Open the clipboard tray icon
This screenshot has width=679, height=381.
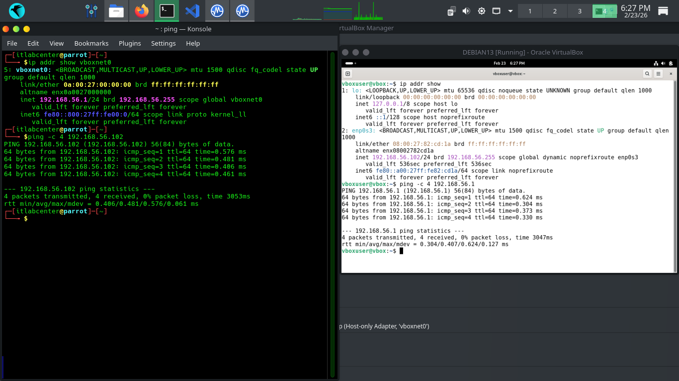click(x=451, y=11)
